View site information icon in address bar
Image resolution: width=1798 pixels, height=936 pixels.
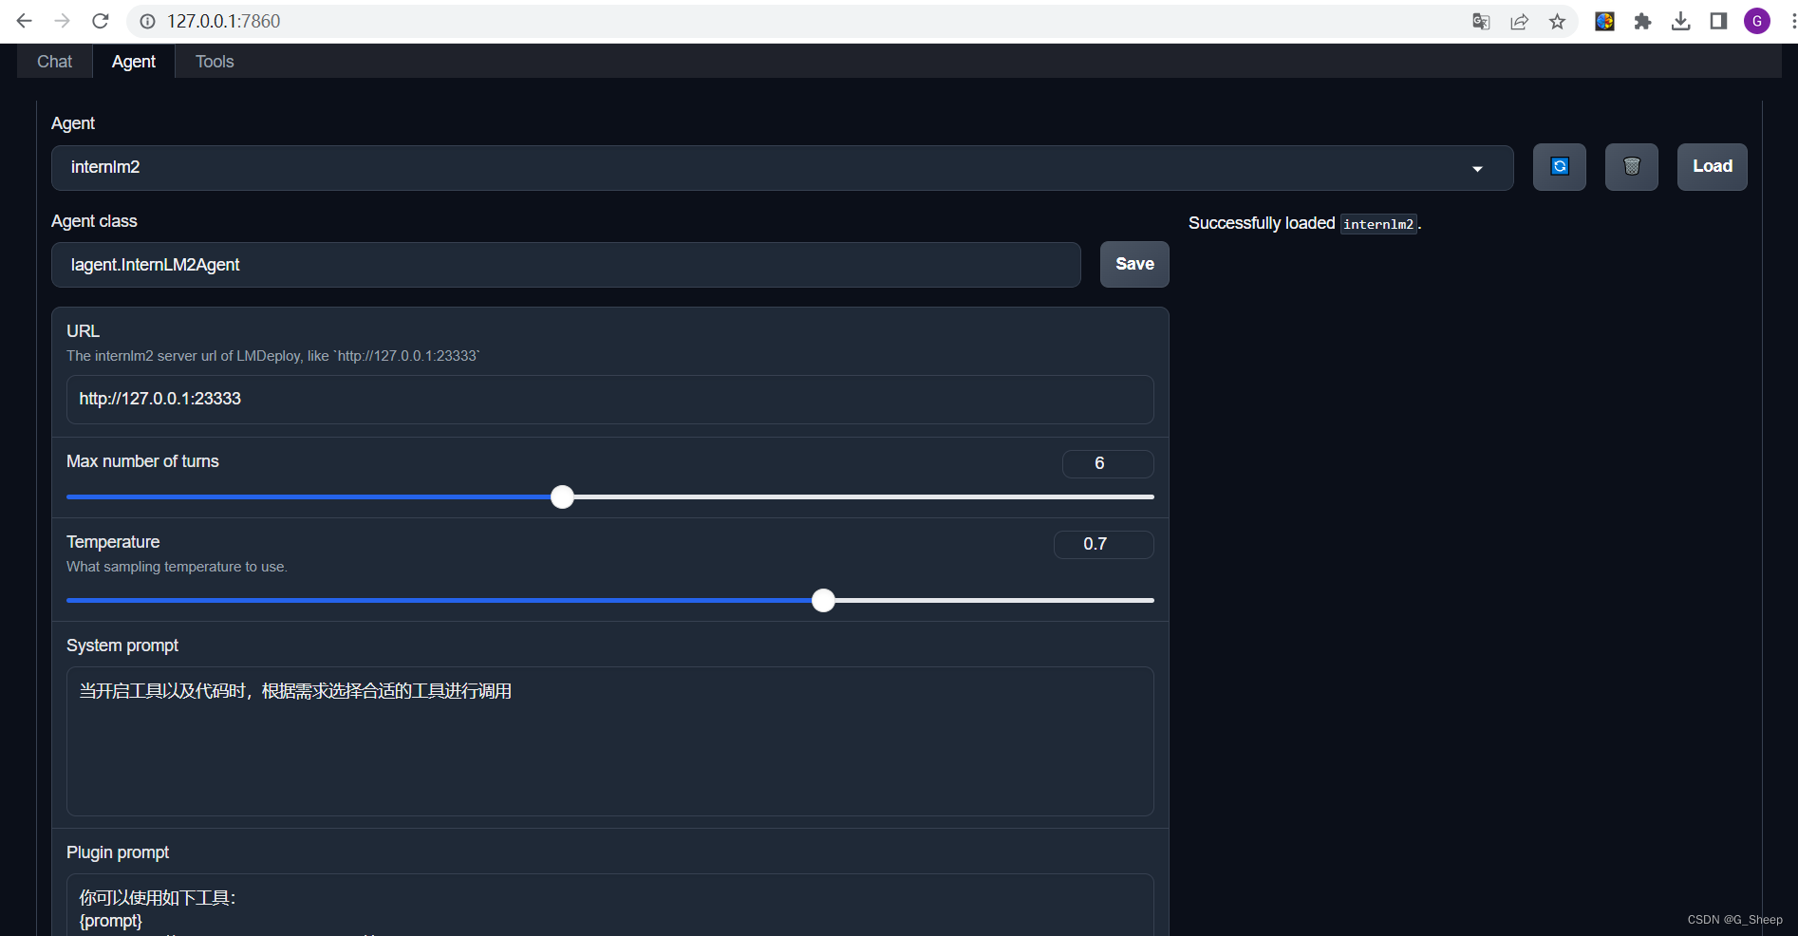147,21
